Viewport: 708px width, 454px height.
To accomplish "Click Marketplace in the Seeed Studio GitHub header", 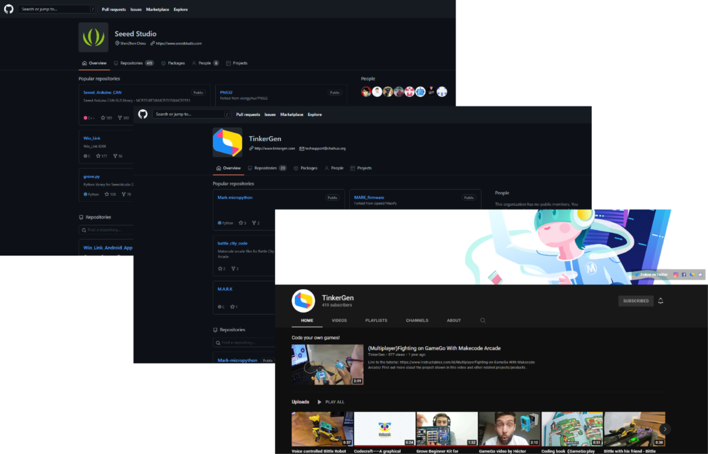I will [x=157, y=10].
